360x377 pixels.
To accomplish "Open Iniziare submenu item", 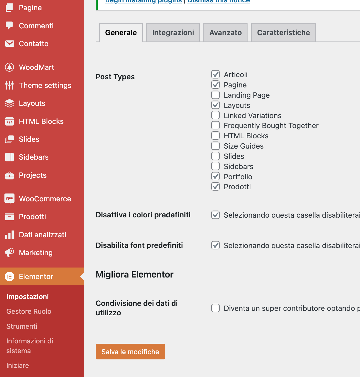I will [18, 365].
